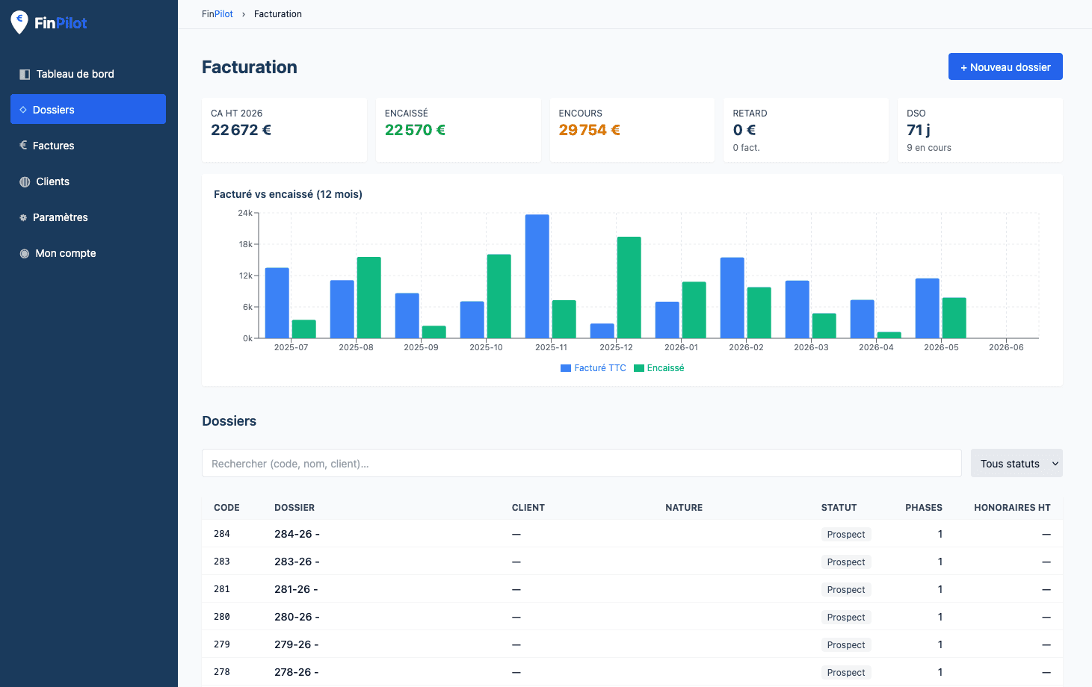Click the Dossiers diamond icon
The image size is (1092, 687).
tap(23, 110)
